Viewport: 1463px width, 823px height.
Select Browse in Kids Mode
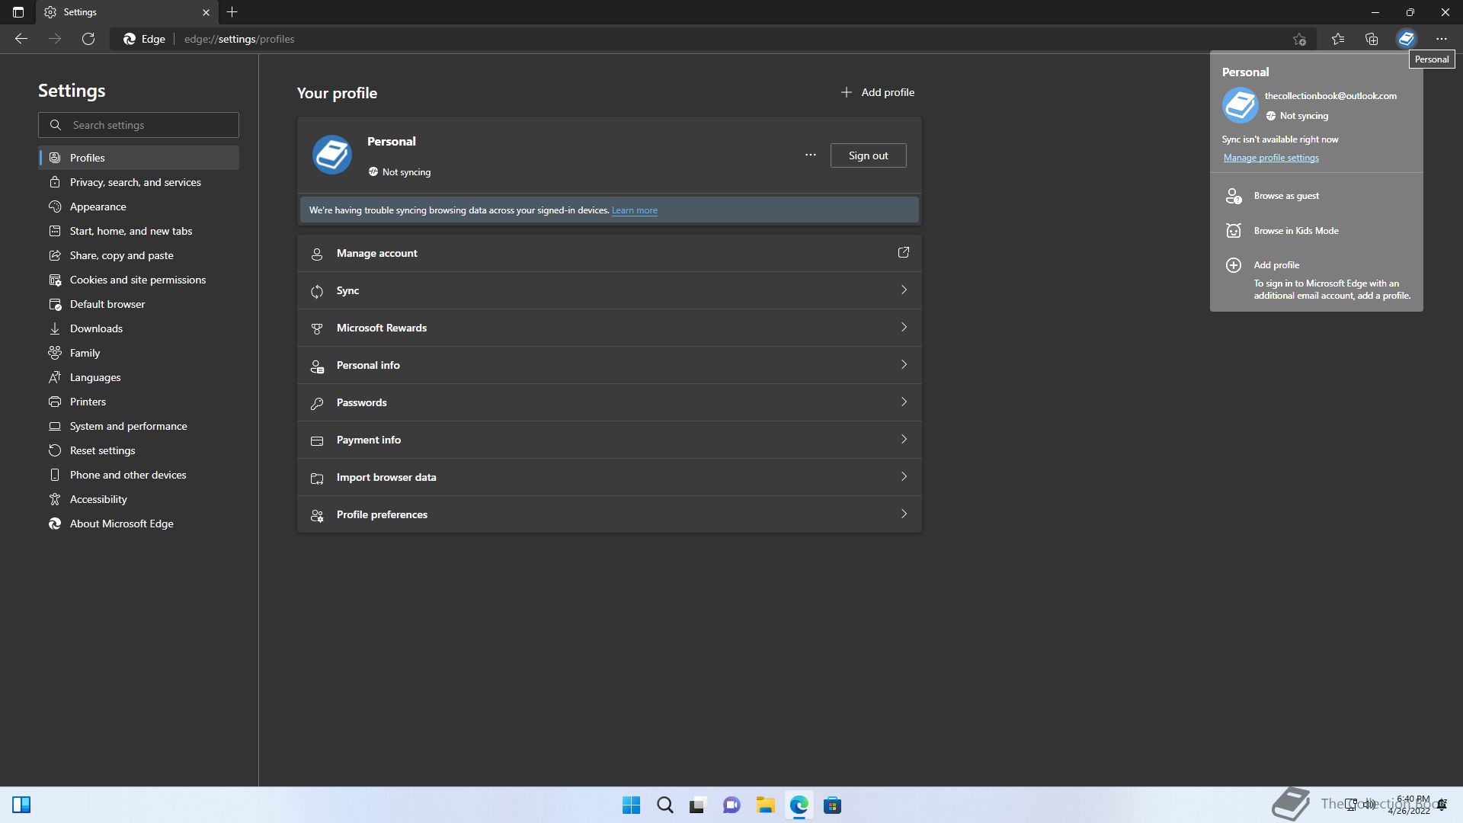click(x=1316, y=231)
